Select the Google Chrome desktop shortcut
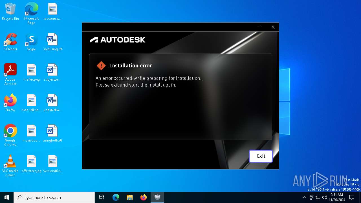361x203 pixels. tap(10, 135)
